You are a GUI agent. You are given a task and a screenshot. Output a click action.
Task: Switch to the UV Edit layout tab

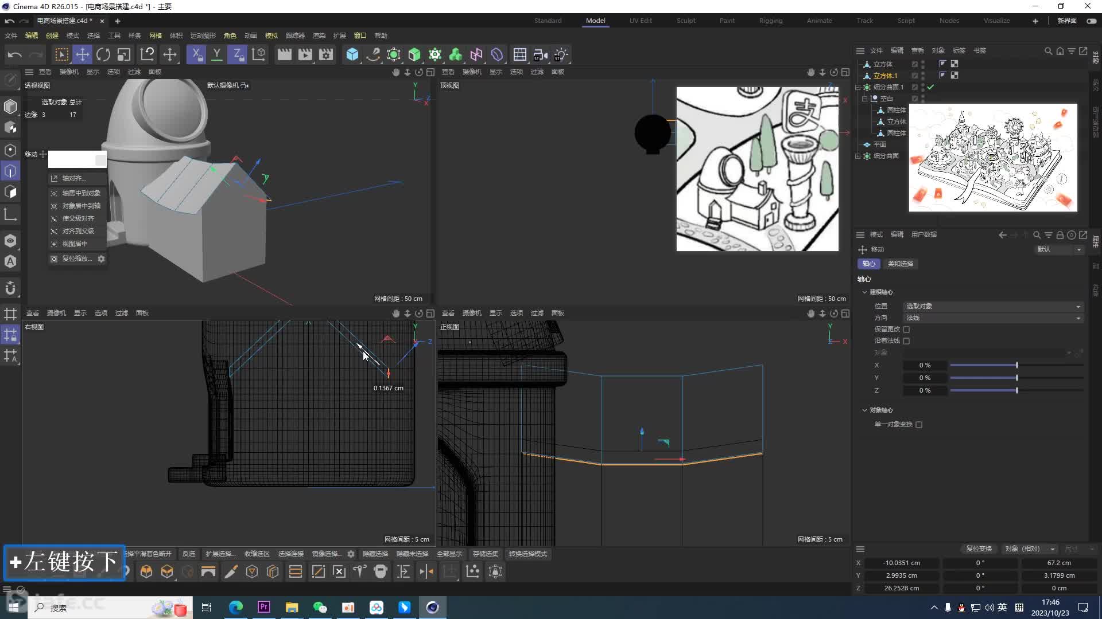pos(641,21)
